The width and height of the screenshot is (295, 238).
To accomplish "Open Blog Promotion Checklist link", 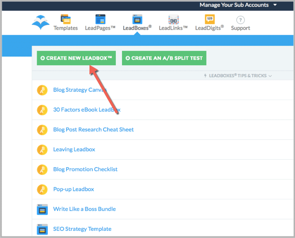I will [85, 169].
